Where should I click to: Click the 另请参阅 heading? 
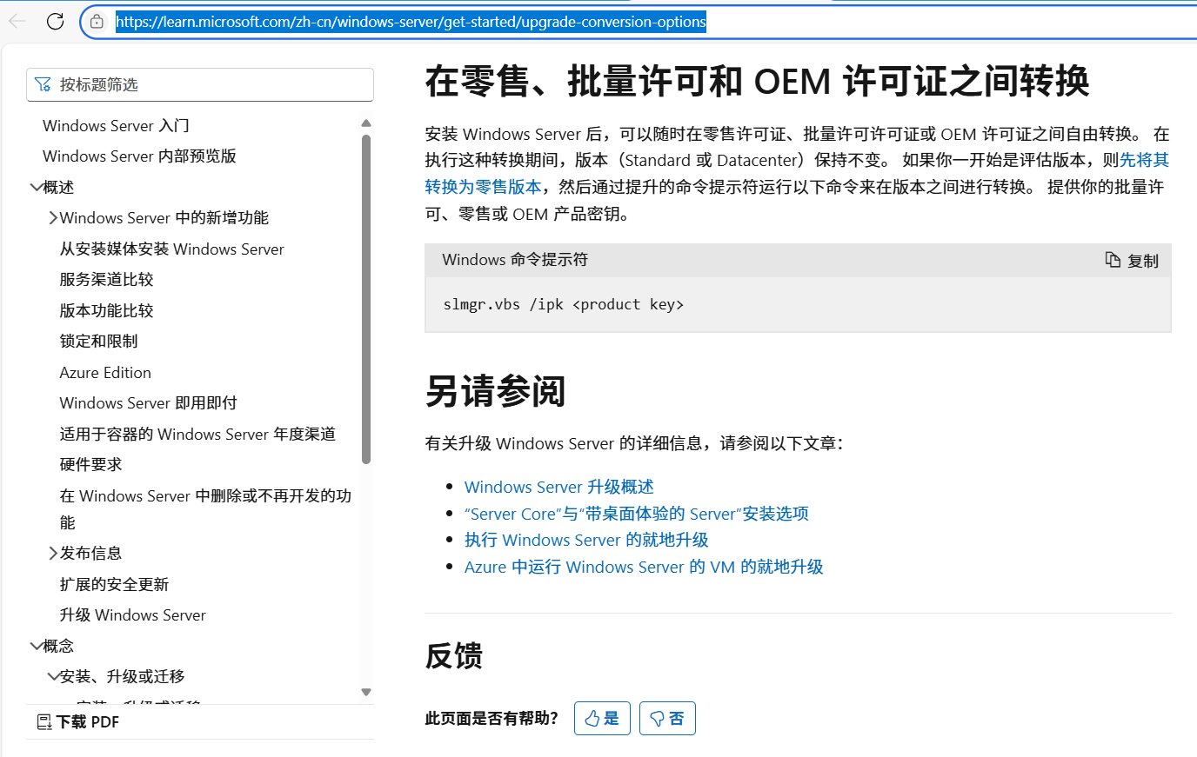point(495,391)
